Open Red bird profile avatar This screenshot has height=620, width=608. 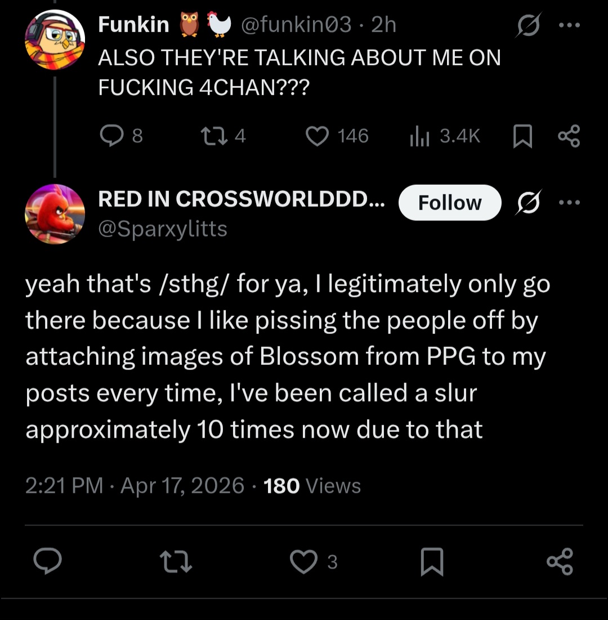point(55,214)
